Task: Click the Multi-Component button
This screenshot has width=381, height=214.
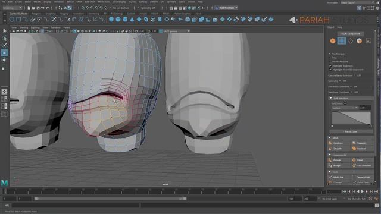Action: click(x=351, y=34)
